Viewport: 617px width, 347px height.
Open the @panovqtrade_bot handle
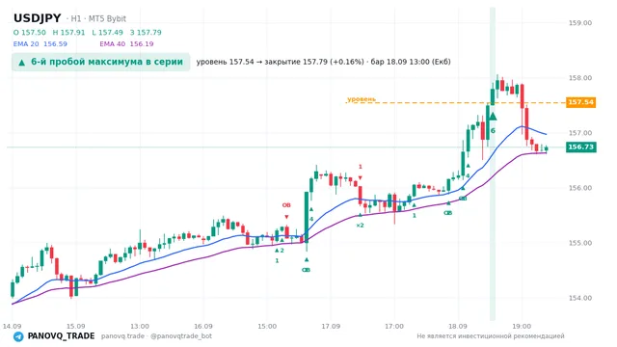click(x=181, y=336)
